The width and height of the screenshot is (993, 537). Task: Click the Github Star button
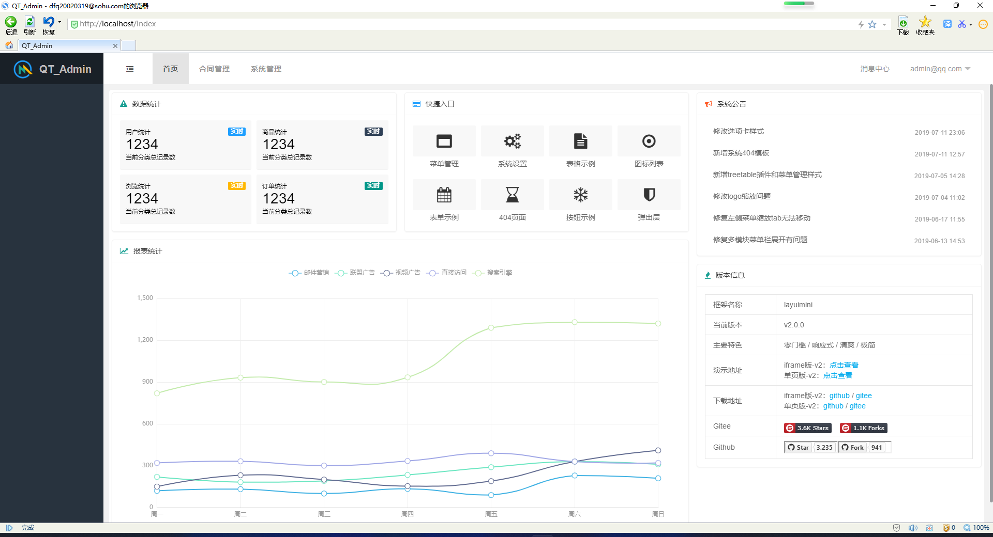click(798, 447)
